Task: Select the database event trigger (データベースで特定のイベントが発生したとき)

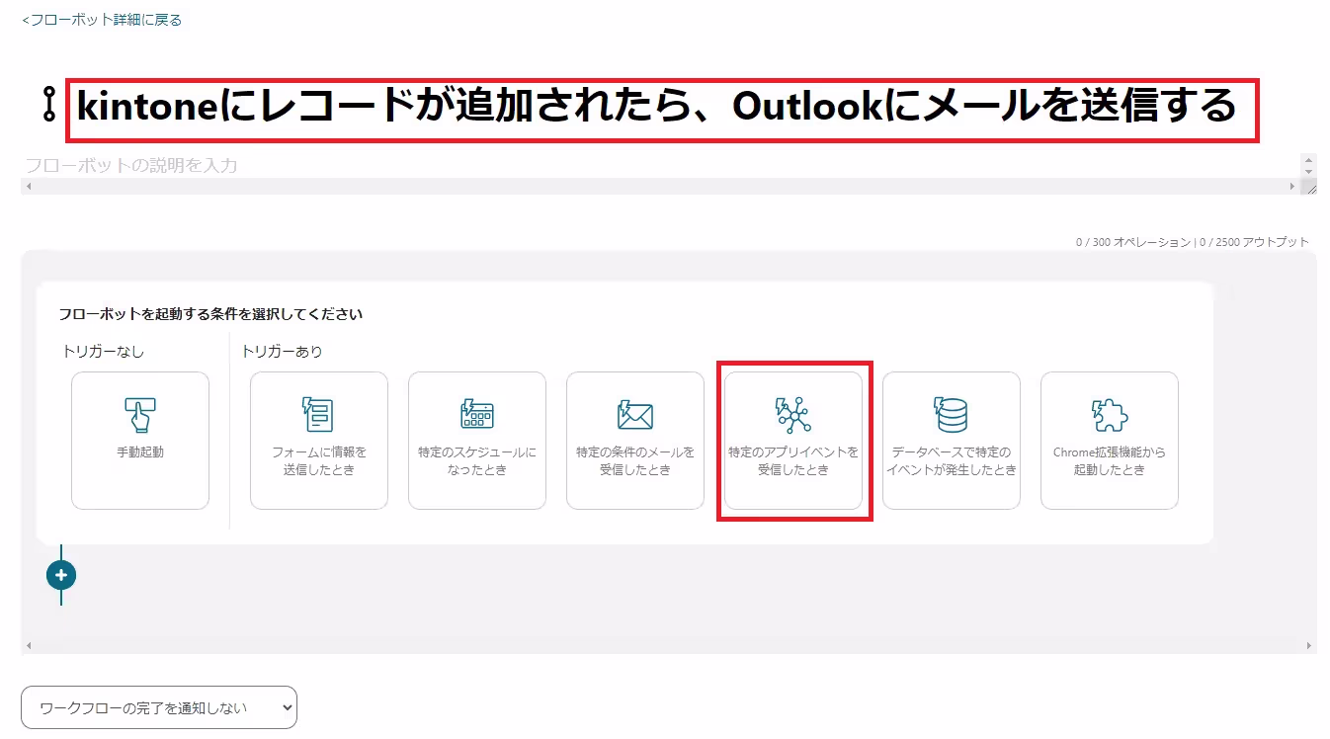Action: (952, 441)
